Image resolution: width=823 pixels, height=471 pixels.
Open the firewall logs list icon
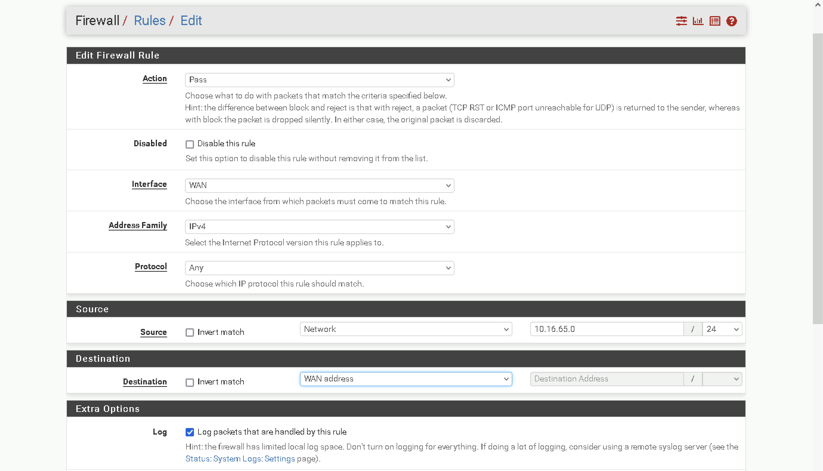715,21
